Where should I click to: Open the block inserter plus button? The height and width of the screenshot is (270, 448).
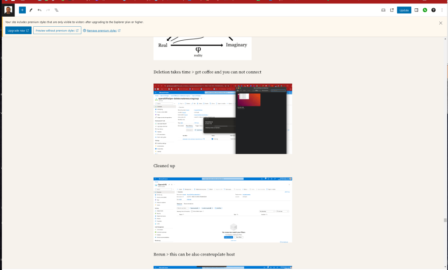[x=22, y=10]
